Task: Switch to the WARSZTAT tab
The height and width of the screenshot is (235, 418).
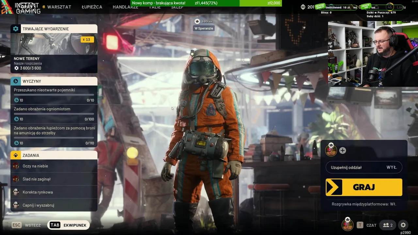Action: click(59, 7)
